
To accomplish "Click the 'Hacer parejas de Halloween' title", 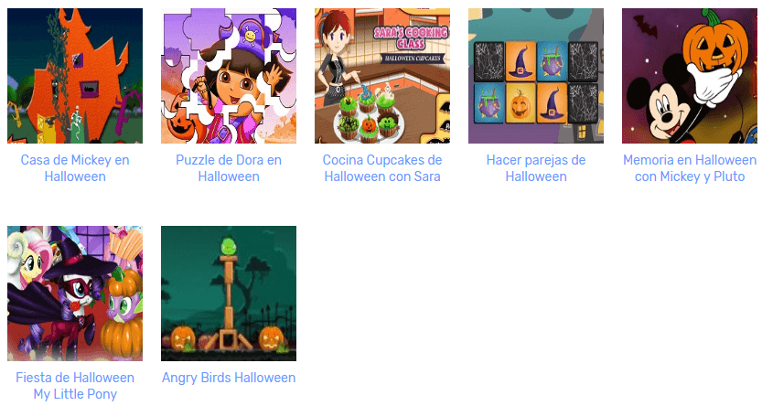I will point(535,168).
